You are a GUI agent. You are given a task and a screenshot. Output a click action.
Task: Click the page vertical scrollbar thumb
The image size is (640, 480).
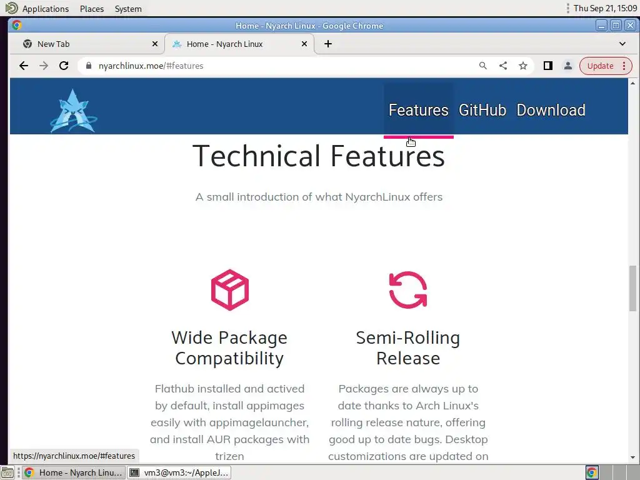tap(632, 288)
